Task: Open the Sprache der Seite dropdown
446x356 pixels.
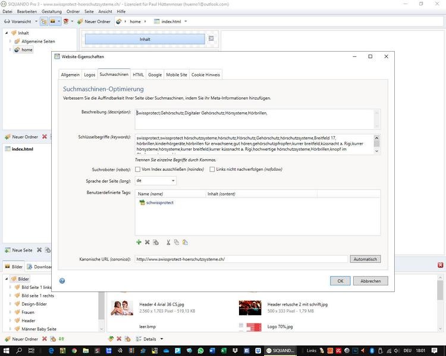Action: click(156, 180)
